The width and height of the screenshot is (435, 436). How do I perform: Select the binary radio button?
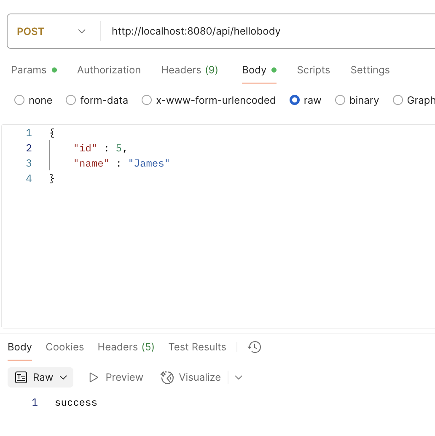click(x=340, y=100)
